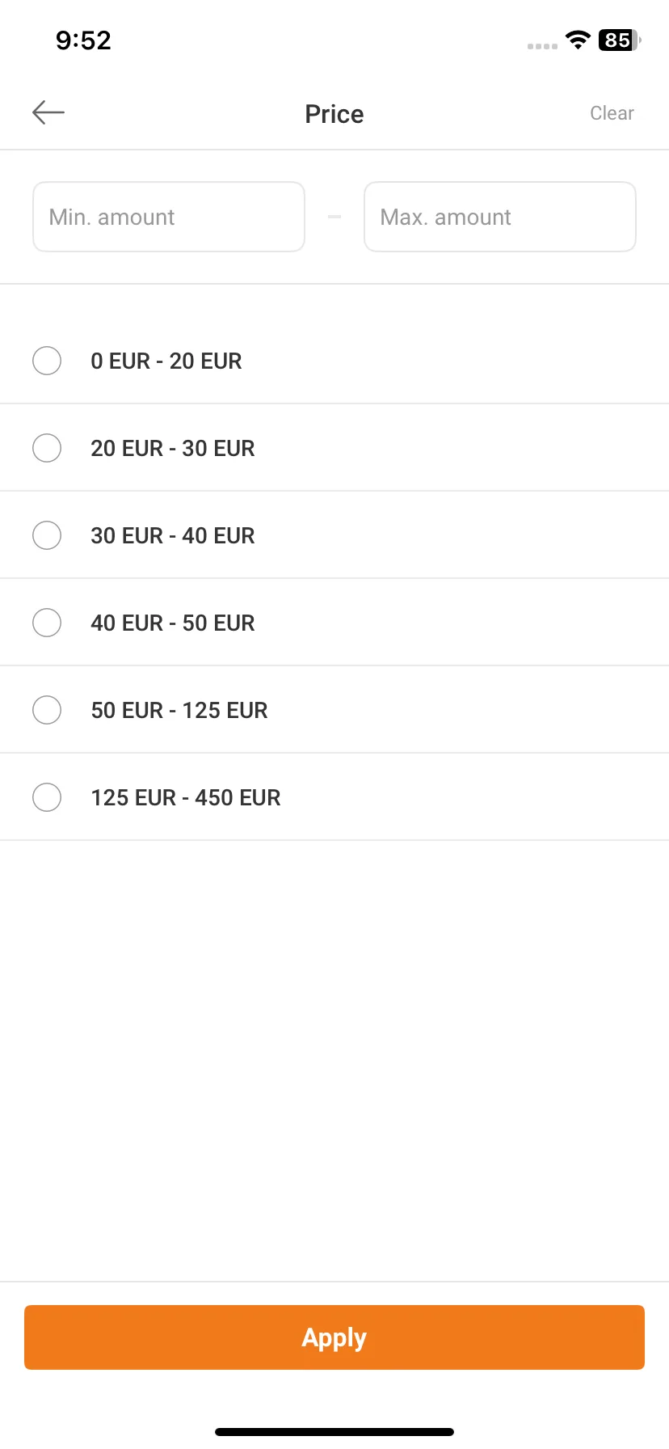Tap the home indicator bar at bottom
Image resolution: width=669 pixels, height=1449 pixels.
coord(334,1431)
